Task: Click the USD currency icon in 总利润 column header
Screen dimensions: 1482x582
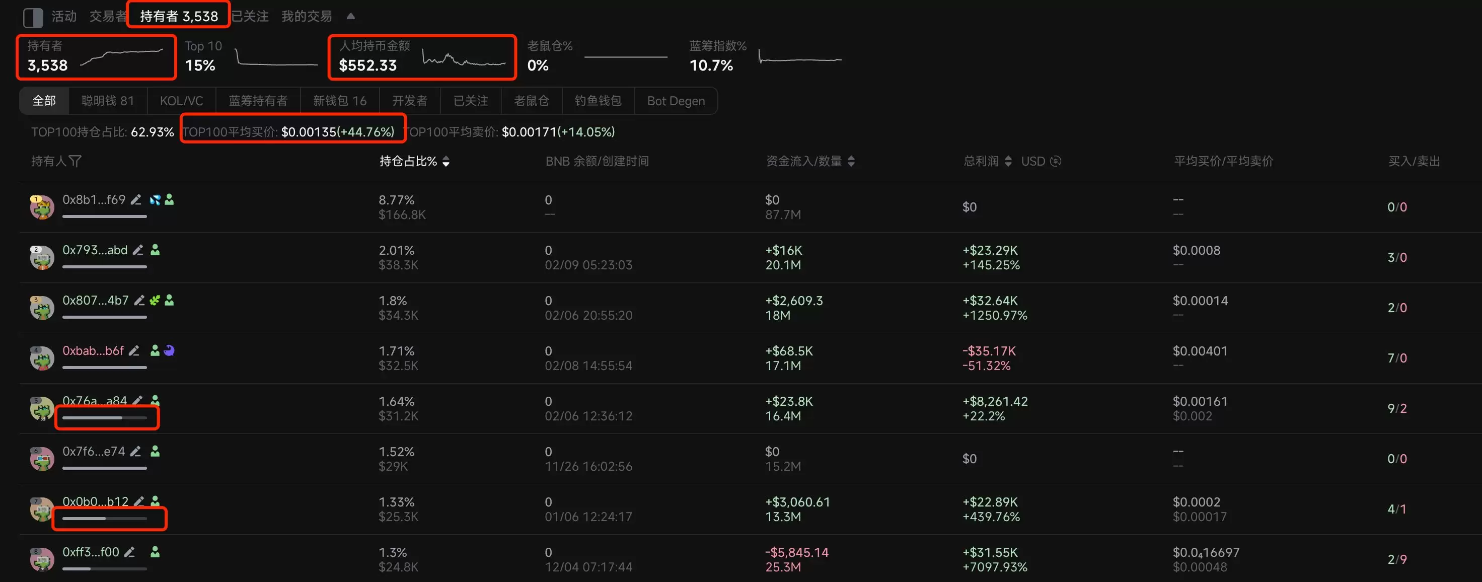Action: [1056, 161]
